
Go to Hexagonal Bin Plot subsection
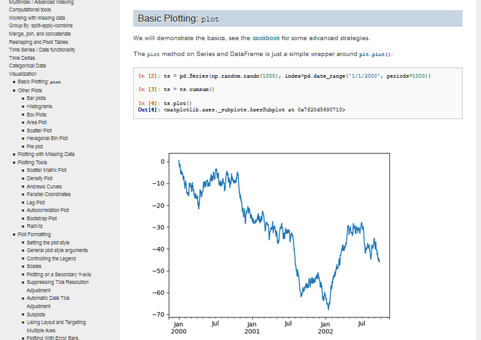click(47, 138)
